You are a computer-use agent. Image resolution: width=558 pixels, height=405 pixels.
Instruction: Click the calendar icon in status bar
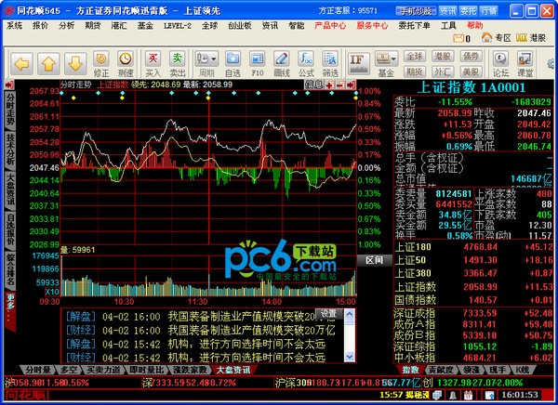click(x=468, y=395)
